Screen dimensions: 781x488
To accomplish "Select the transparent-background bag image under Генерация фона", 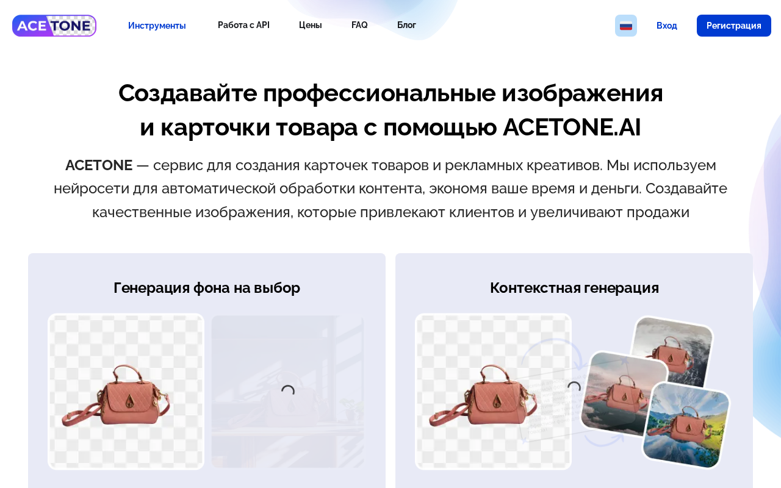I will [x=126, y=392].
